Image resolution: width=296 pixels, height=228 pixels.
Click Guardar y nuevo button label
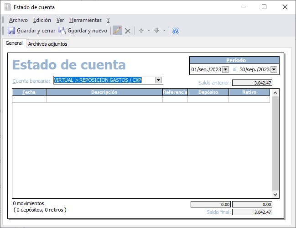(87, 31)
